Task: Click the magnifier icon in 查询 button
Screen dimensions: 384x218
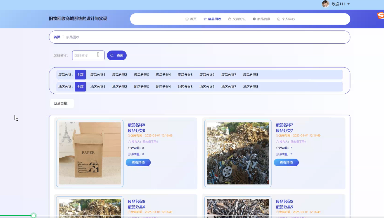Action: click(x=112, y=55)
